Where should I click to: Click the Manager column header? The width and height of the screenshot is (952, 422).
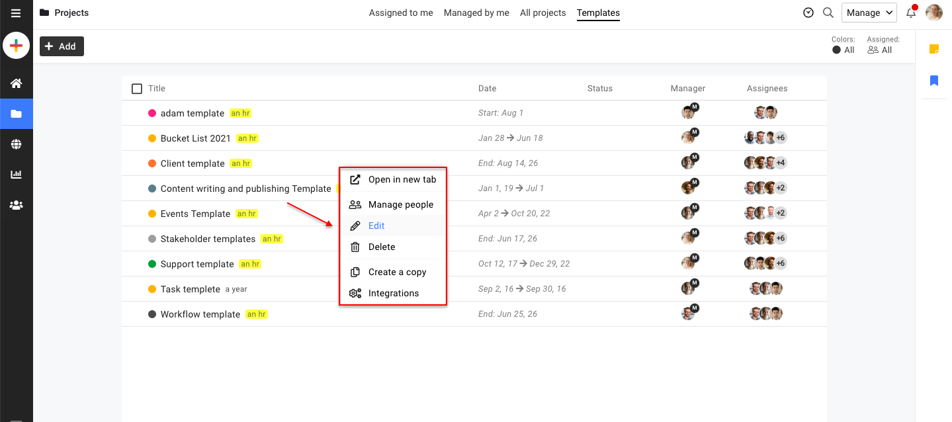tap(688, 89)
